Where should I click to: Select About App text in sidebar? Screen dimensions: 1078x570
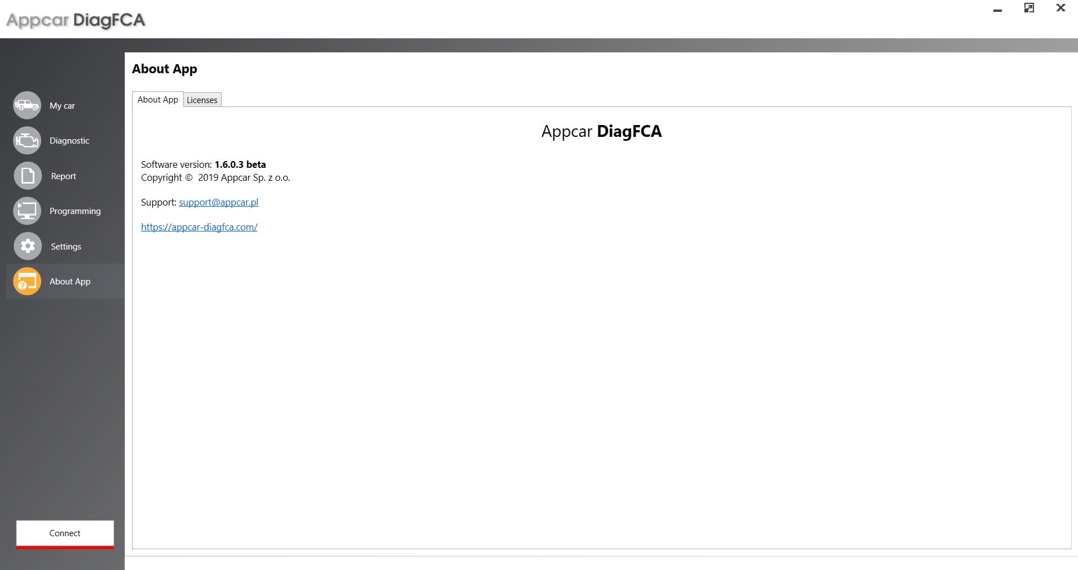click(x=70, y=282)
